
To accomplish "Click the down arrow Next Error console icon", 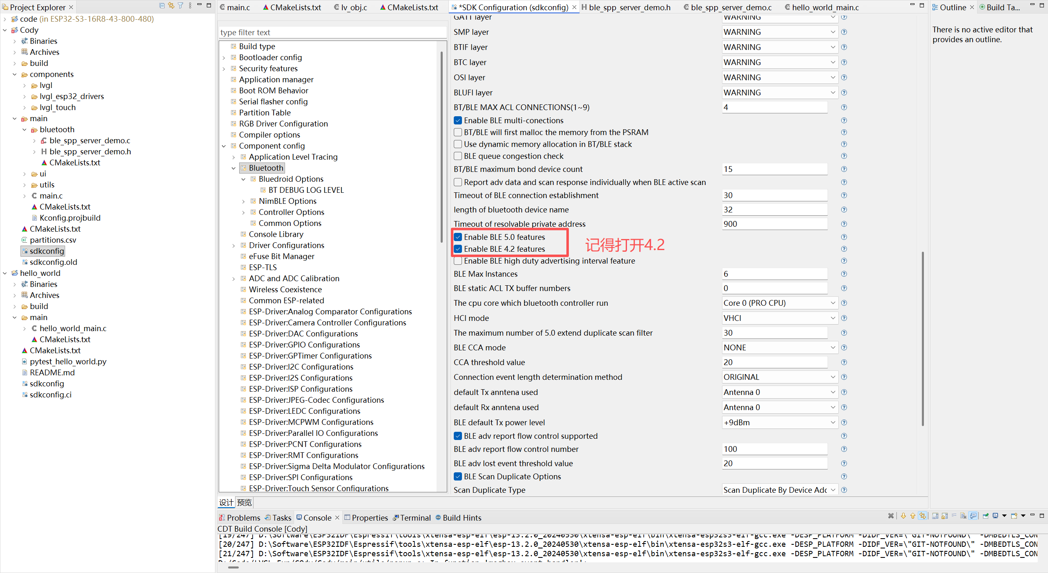I will click(903, 516).
